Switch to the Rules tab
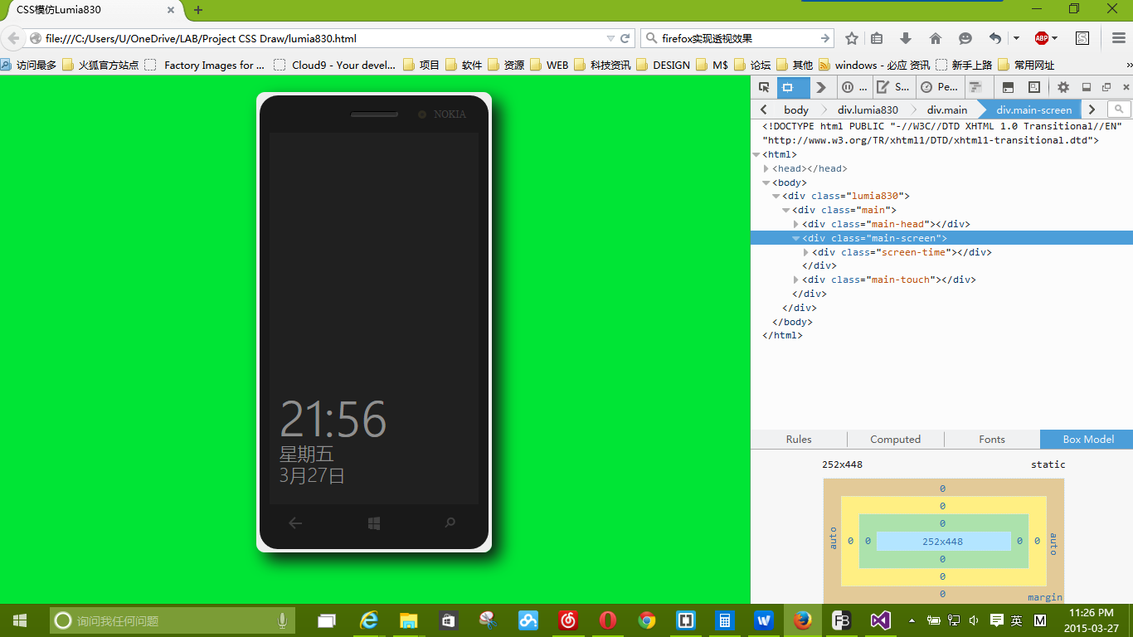The width and height of the screenshot is (1133, 637). click(x=799, y=440)
